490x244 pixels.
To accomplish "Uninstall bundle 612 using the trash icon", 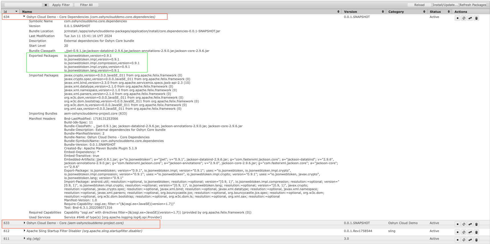I will (476, 232).
